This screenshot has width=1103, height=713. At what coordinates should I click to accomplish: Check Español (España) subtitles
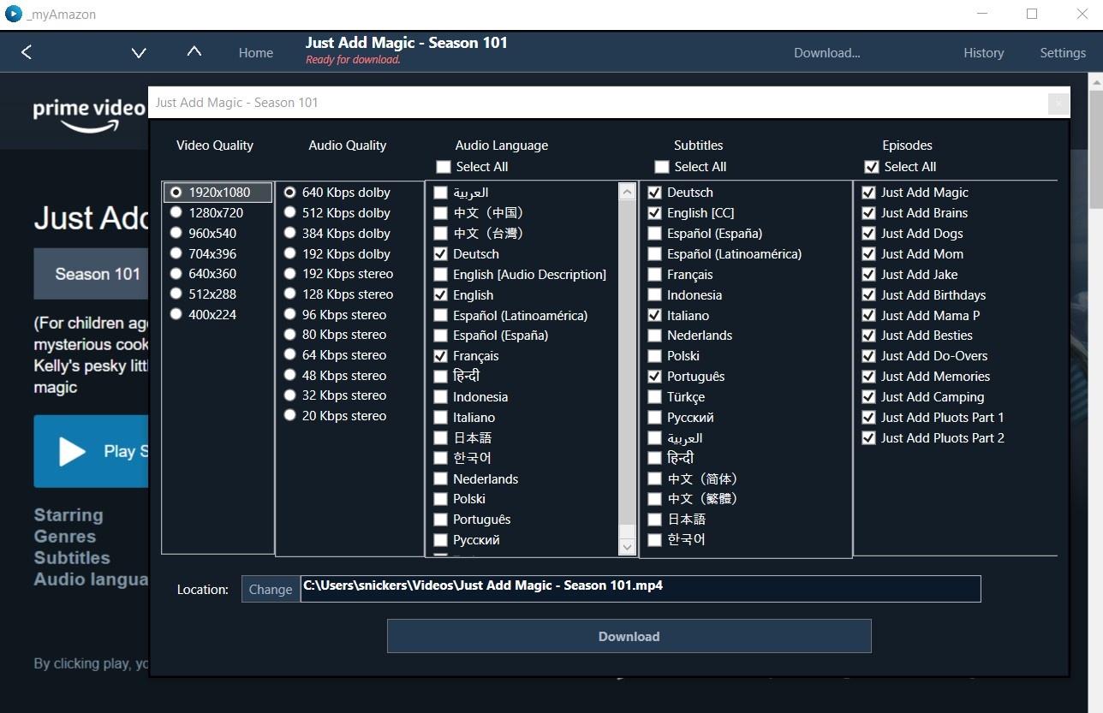655,234
